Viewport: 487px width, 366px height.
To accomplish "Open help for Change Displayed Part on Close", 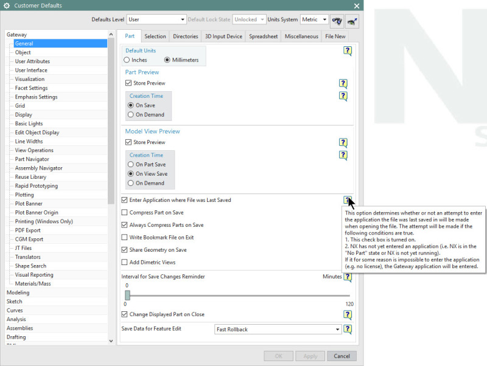I will (348, 315).
